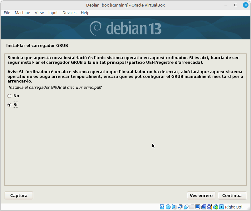
Task: Click the mouse integration status icon
Action: (x=216, y=207)
